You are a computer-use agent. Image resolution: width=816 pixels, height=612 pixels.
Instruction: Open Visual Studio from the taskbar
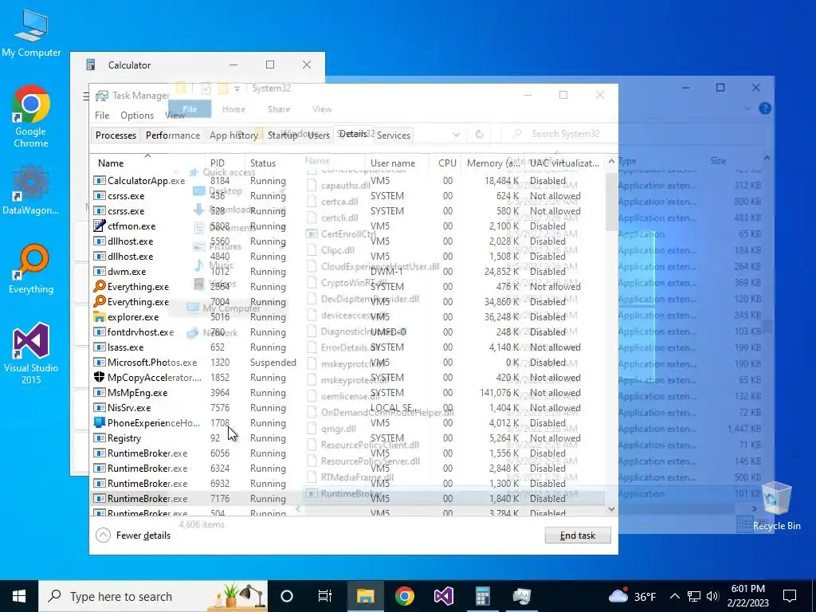(443, 596)
